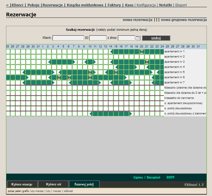Viewport: 212px width, 196px height.
Task: Select the reservation bar for pokój dwuosobowy z balkonem
Action: pyautogui.click(x=110, y=114)
